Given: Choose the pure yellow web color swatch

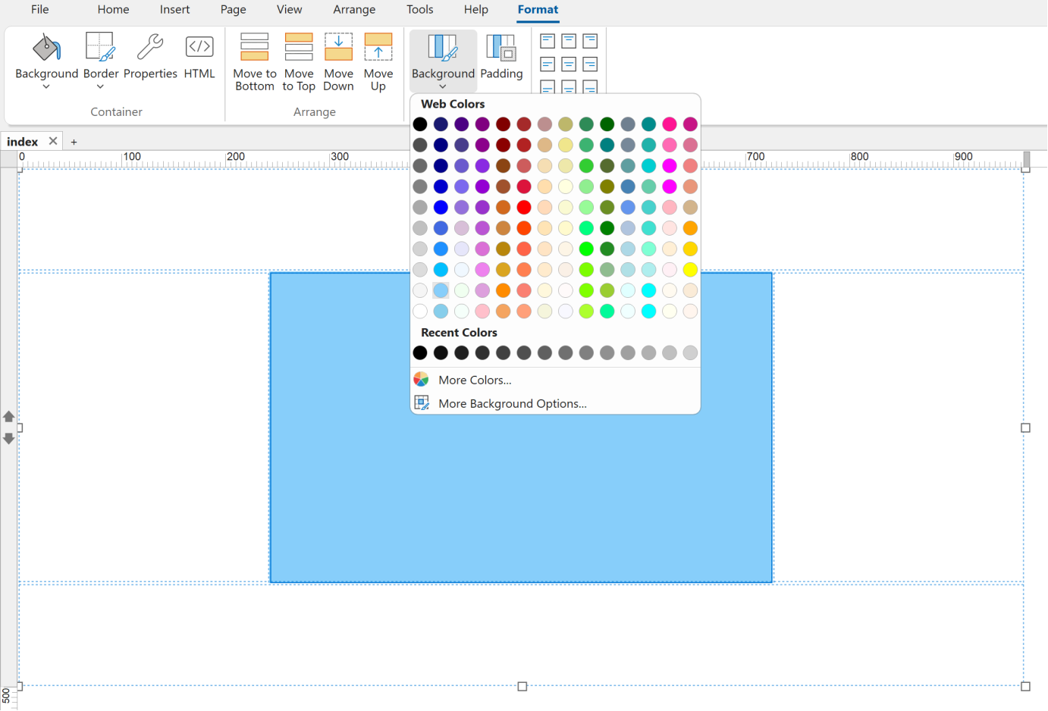Looking at the screenshot, I should click(690, 270).
